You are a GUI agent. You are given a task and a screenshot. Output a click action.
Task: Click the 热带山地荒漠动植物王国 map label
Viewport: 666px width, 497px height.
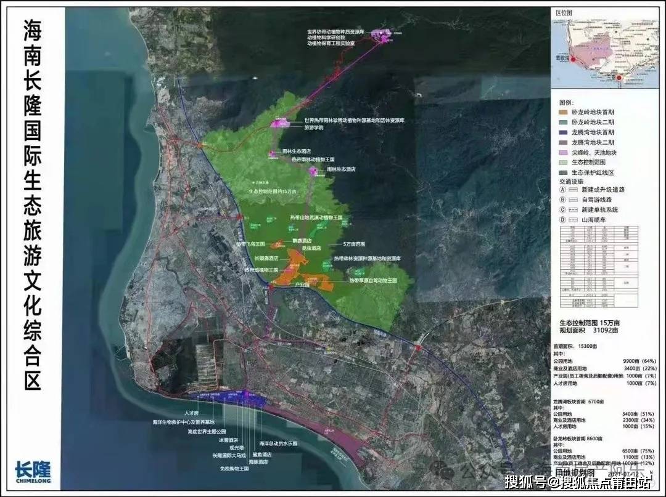tap(316, 217)
